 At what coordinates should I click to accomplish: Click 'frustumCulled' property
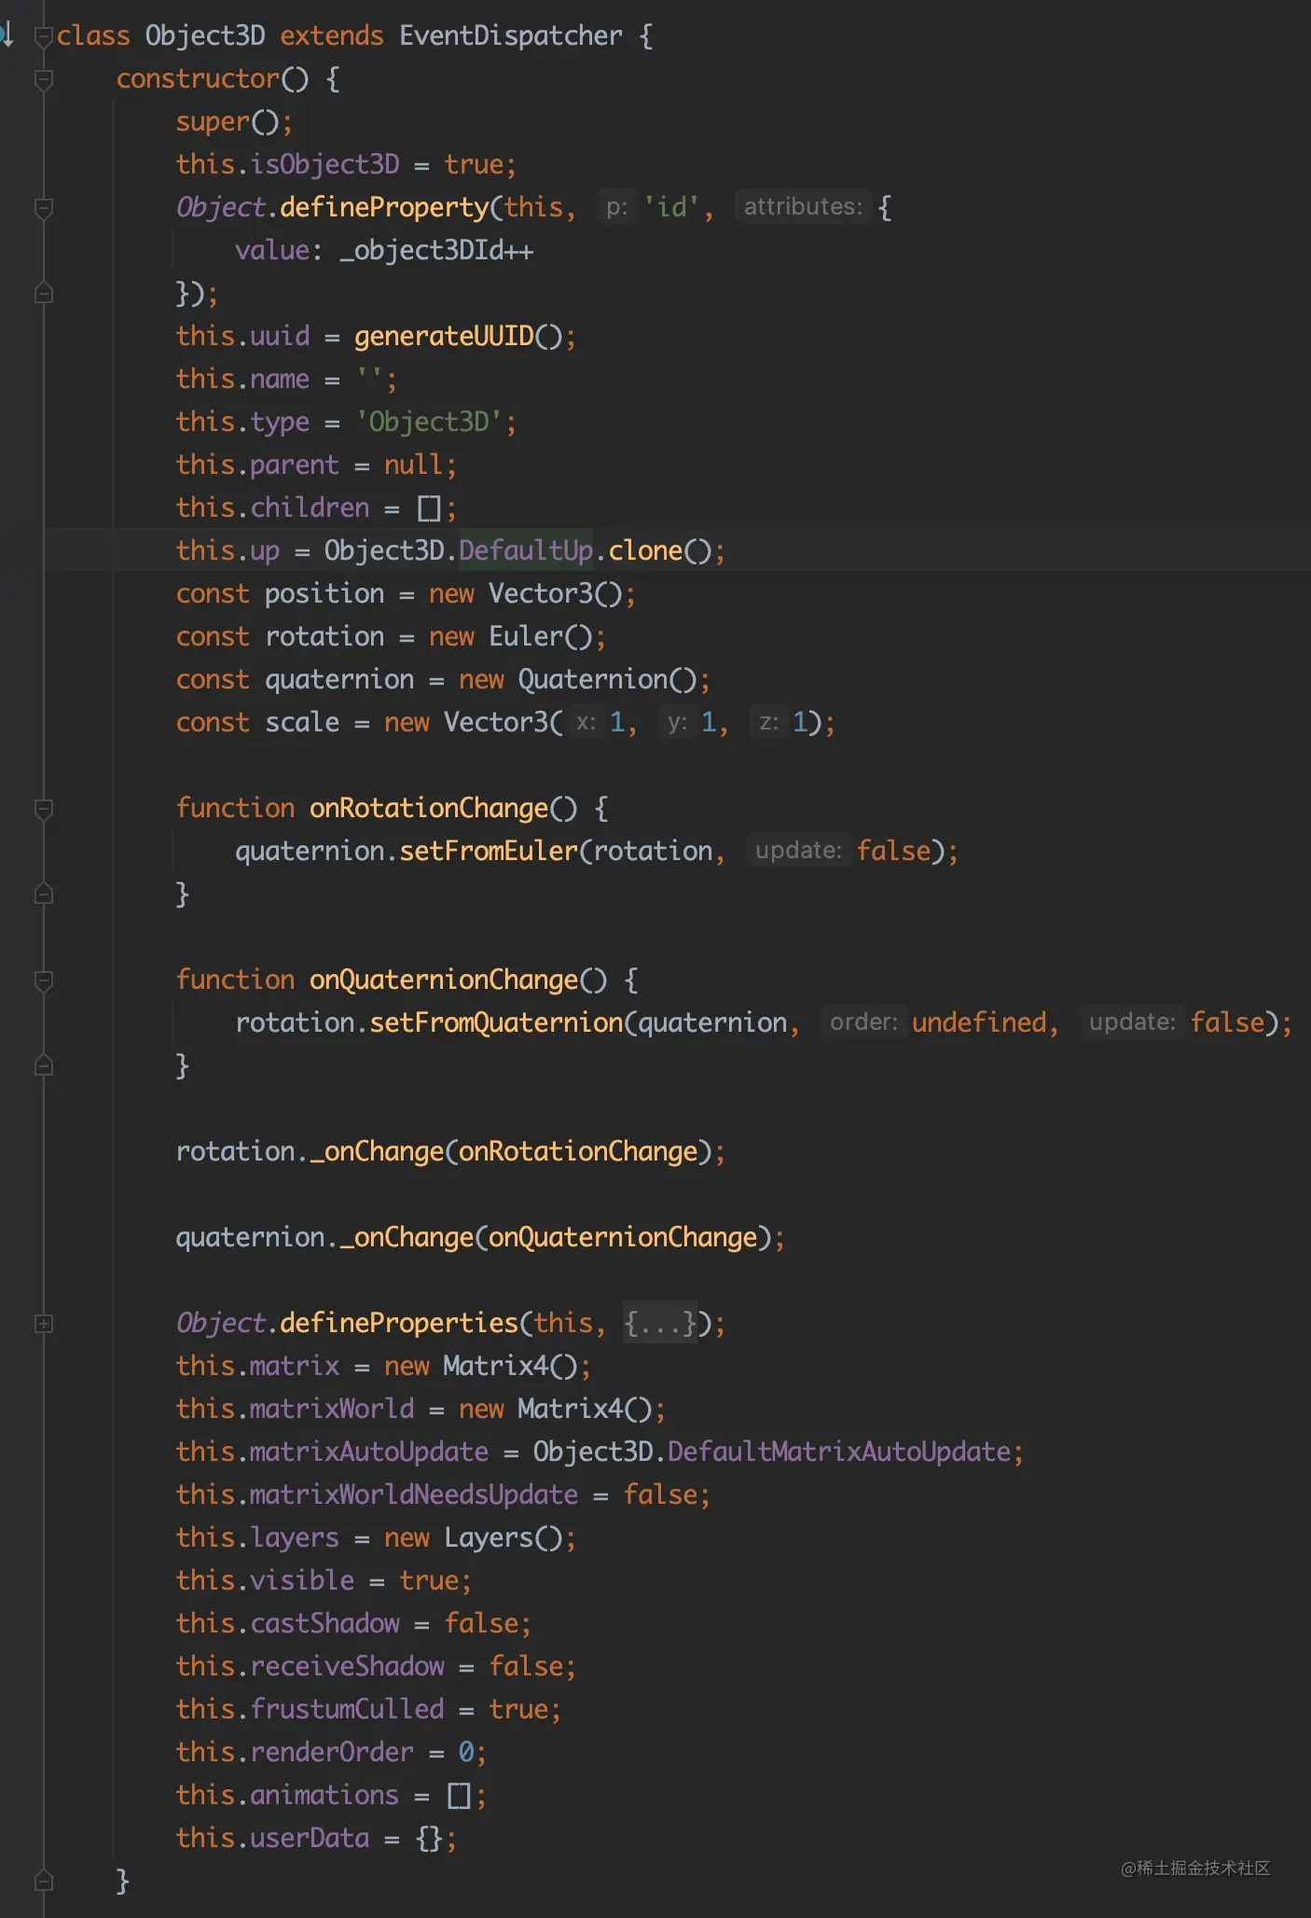coord(347,1709)
